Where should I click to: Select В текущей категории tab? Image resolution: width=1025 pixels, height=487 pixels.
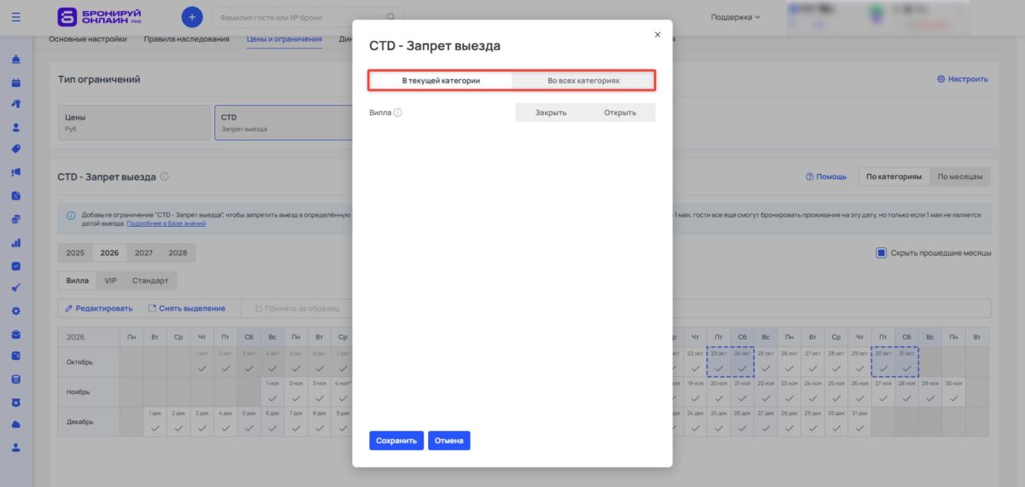tap(441, 81)
